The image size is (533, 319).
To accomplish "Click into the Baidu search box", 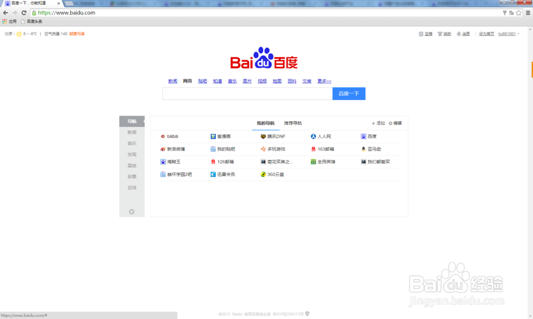I will (x=247, y=94).
